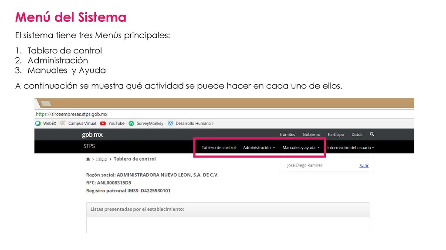The width and height of the screenshot is (446, 250).
Task: Click the address bar URL
Action: pos(72,114)
